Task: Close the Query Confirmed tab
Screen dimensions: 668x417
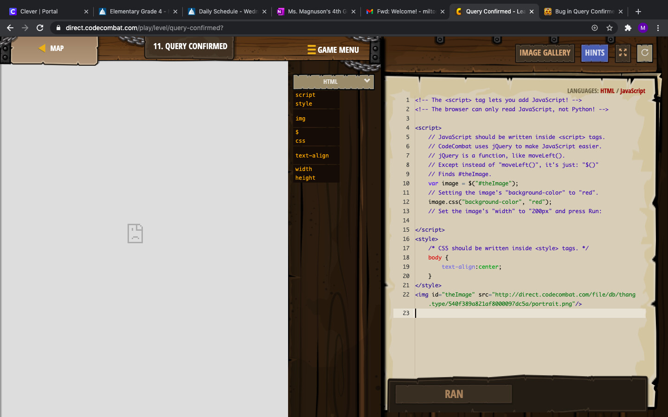Action: coord(532,12)
